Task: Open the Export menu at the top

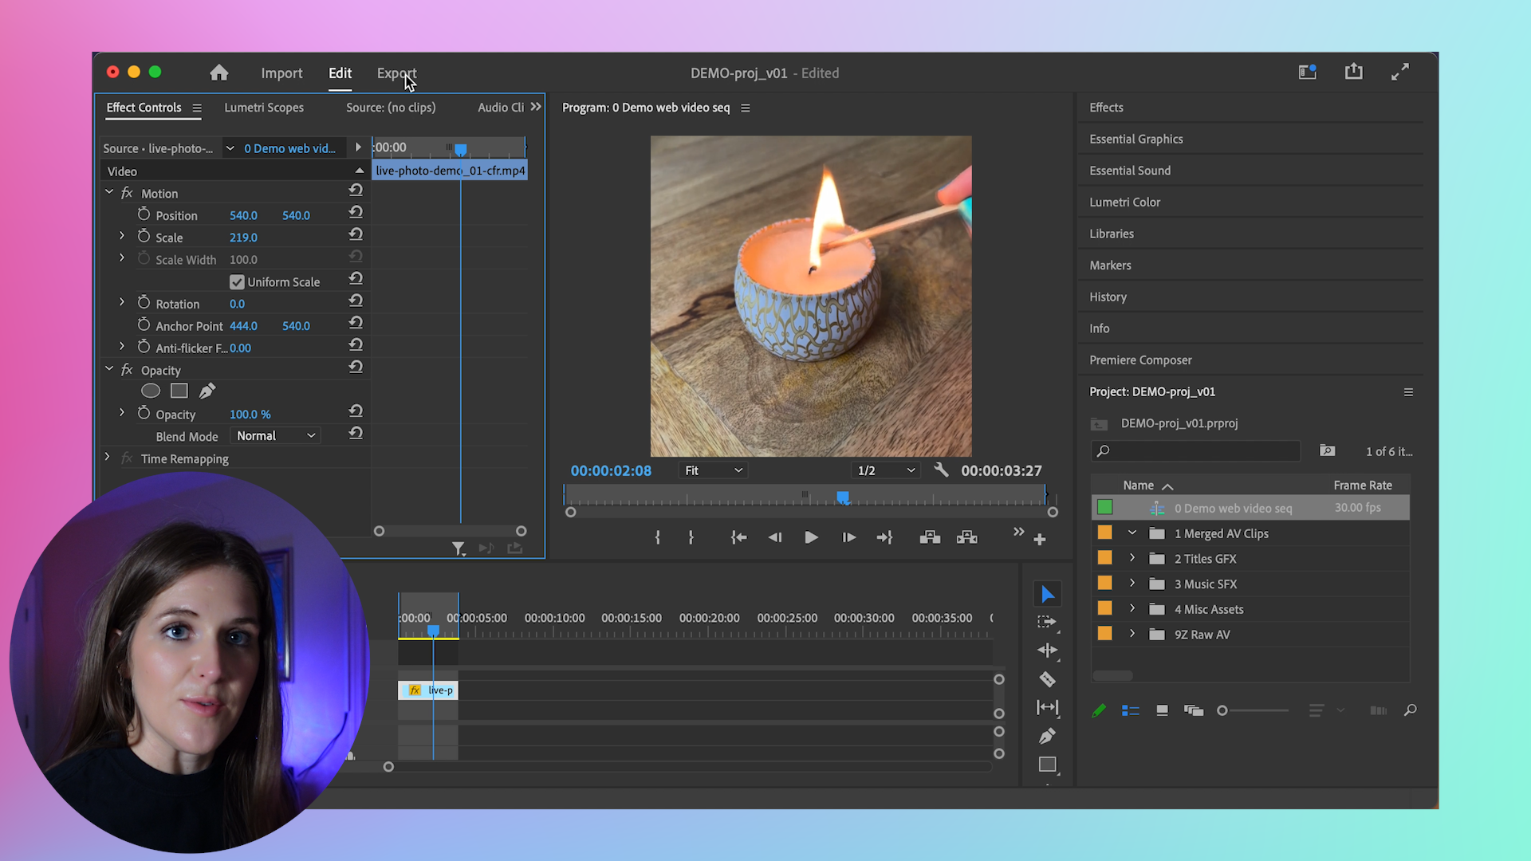Action: (396, 73)
